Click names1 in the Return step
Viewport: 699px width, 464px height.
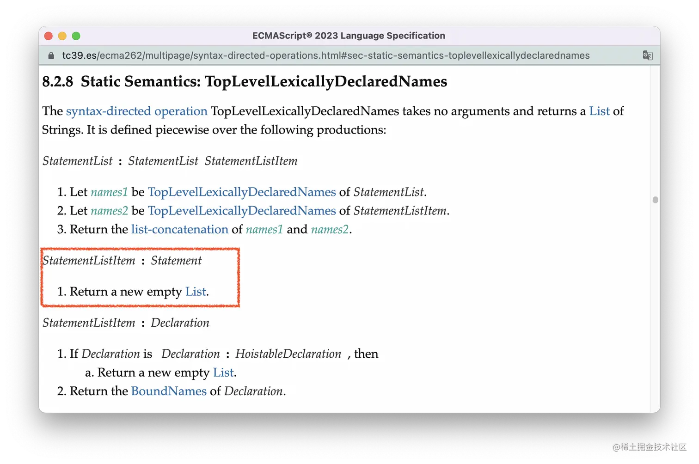coord(264,229)
